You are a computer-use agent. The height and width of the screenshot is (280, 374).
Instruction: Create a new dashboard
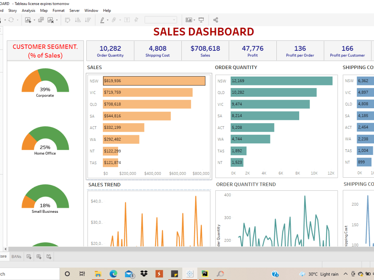[x=39, y=256]
